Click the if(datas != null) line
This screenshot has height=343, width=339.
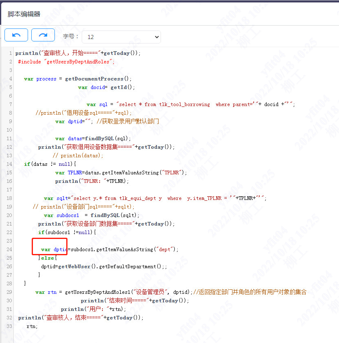point(50,164)
